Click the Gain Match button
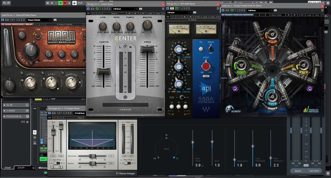The image size is (331, 178). click(x=314, y=171)
